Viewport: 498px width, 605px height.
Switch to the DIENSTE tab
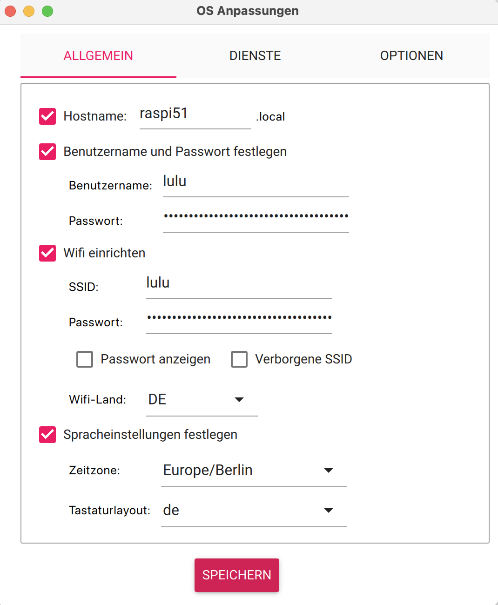click(255, 56)
